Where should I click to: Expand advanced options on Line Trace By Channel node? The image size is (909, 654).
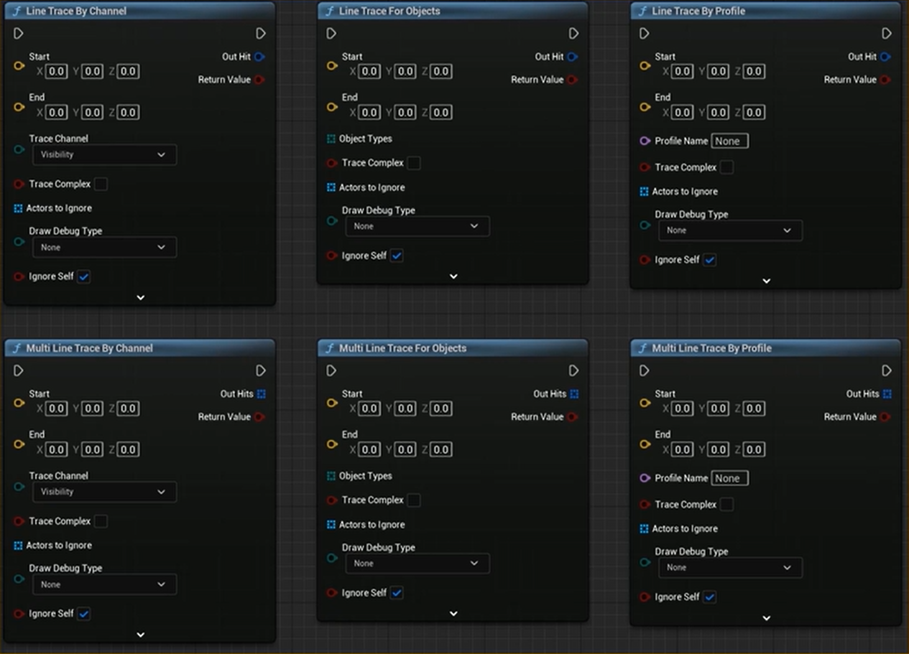click(x=141, y=297)
